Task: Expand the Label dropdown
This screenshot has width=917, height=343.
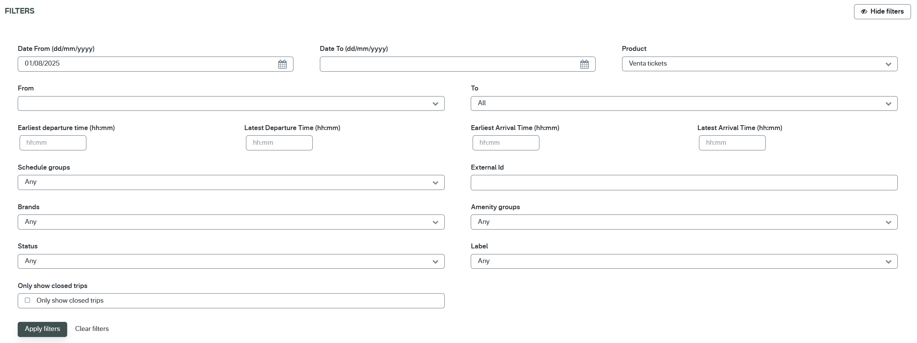Action: (x=684, y=262)
